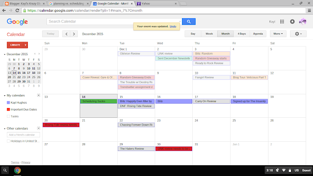The image size is (313, 176).
Task: Click the Guest label in system tray
Action: [x=306, y=170]
